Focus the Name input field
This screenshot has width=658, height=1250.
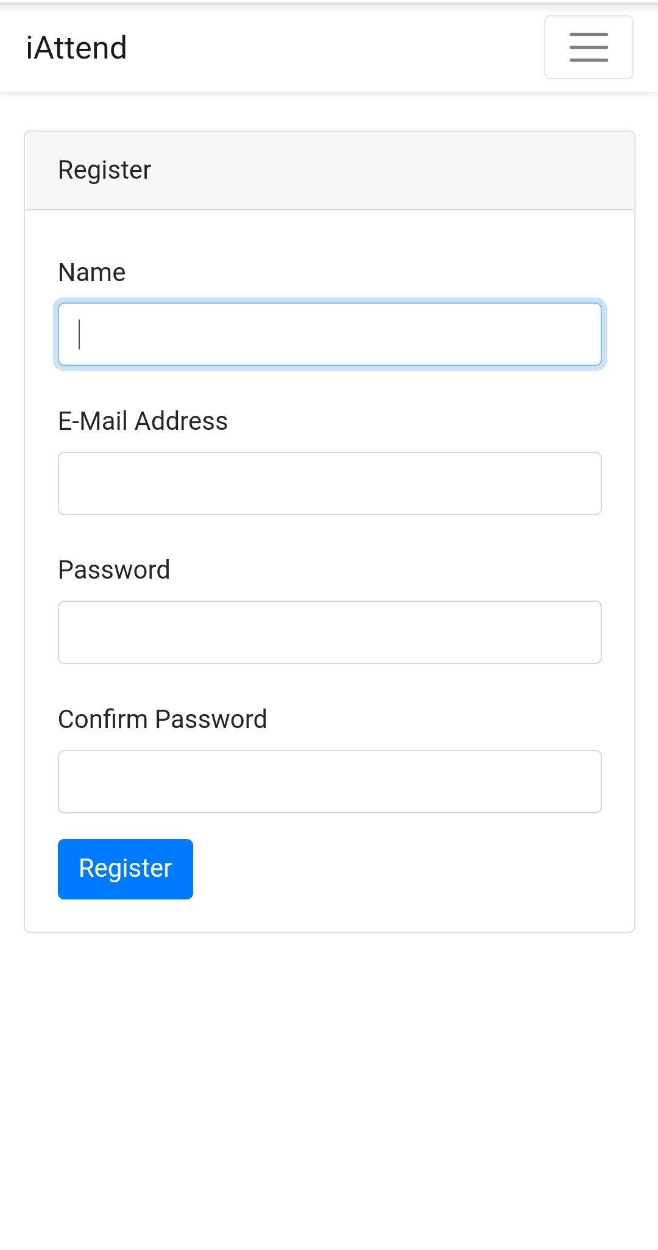pos(330,334)
